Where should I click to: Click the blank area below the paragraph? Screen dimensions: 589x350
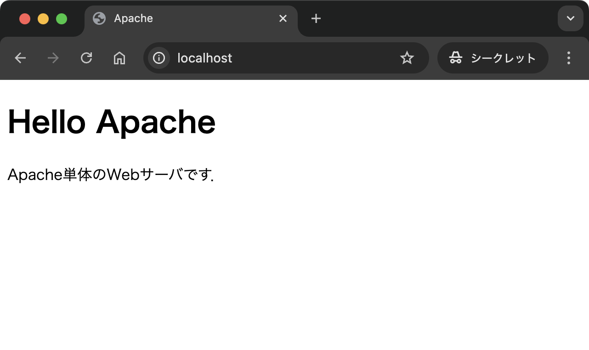[x=294, y=266]
